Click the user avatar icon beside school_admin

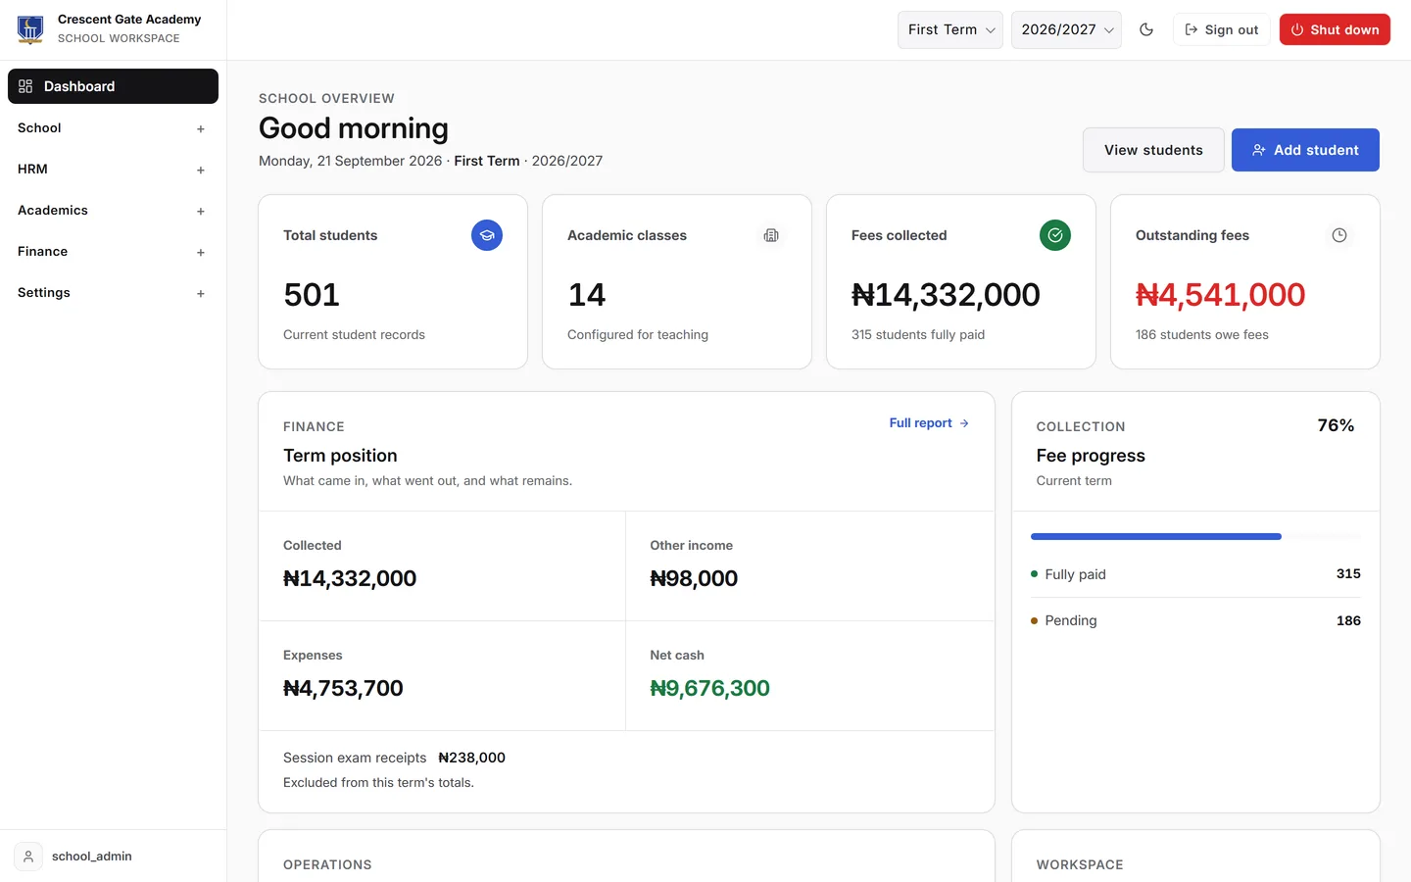28,857
